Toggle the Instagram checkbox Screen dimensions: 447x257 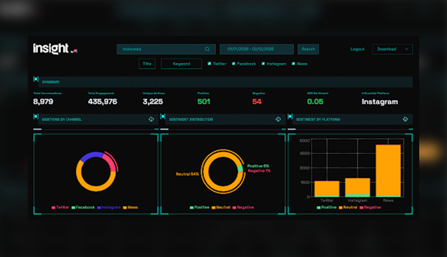coord(263,64)
